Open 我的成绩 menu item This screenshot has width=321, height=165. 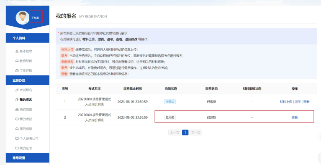(x=26, y=129)
